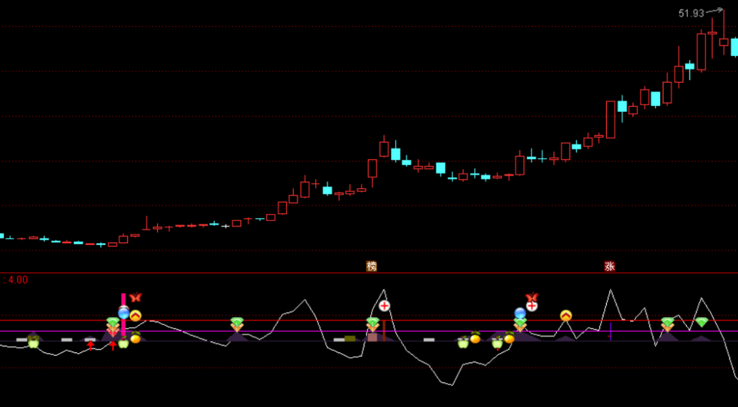Image resolution: width=738 pixels, height=407 pixels.
Task: Click the blue ball on the magenta bar
Action: [123, 313]
